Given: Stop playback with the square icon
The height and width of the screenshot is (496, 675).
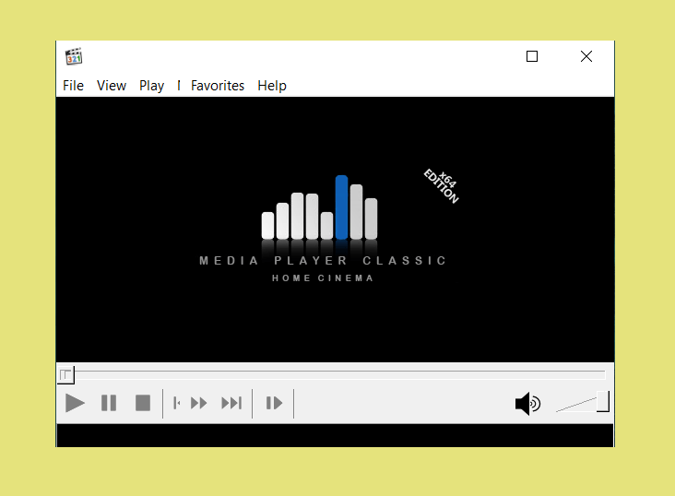Looking at the screenshot, I should 143,404.
